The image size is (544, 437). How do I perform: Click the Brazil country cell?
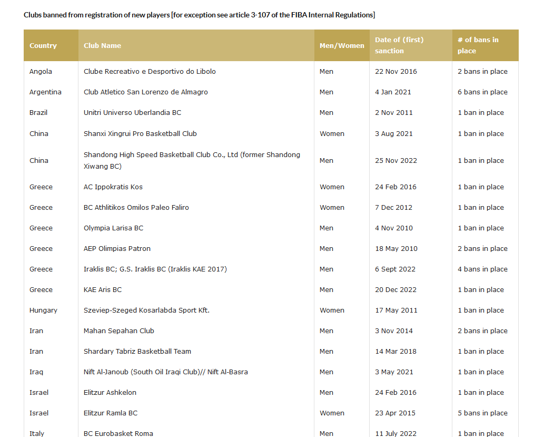click(x=38, y=113)
